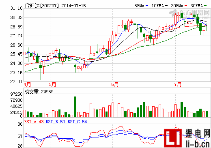Image resolution: width=211 pixels, height=148 pixels.
Task: Click the 48625 volume axis label
Action: pos(17,106)
